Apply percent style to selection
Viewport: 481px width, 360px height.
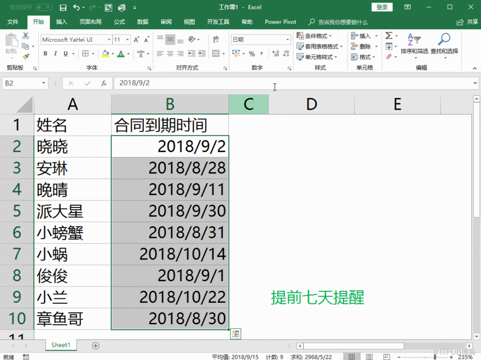pos(252,54)
